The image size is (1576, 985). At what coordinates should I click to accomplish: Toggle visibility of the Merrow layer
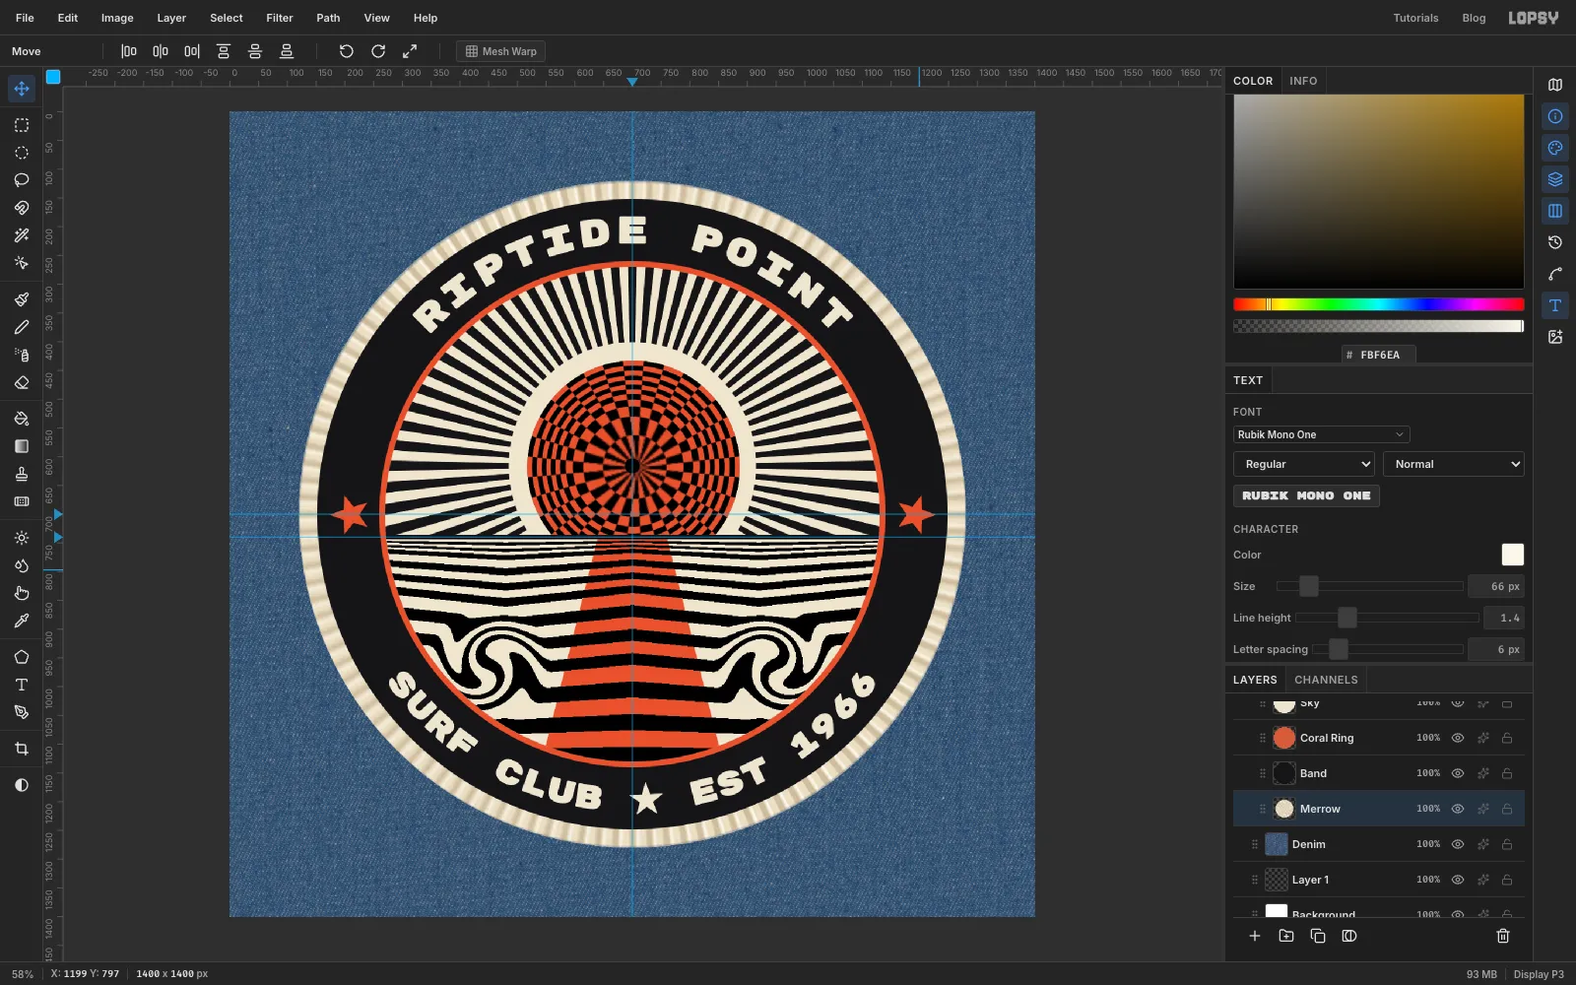[1458, 809]
